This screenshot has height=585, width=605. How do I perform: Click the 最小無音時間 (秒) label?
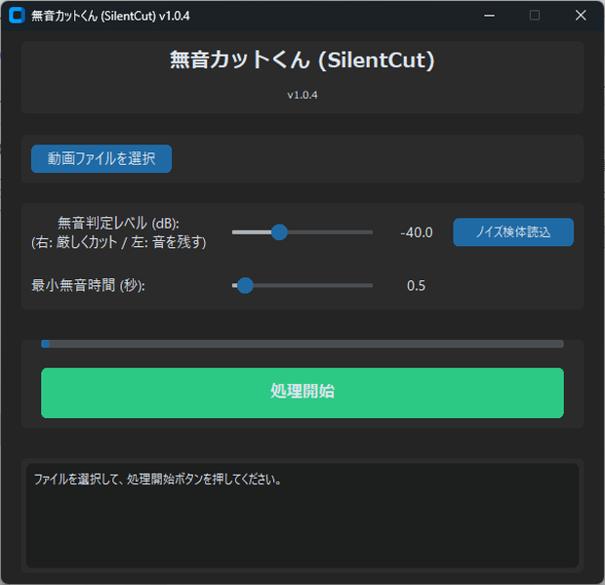pyautogui.click(x=89, y=285)
